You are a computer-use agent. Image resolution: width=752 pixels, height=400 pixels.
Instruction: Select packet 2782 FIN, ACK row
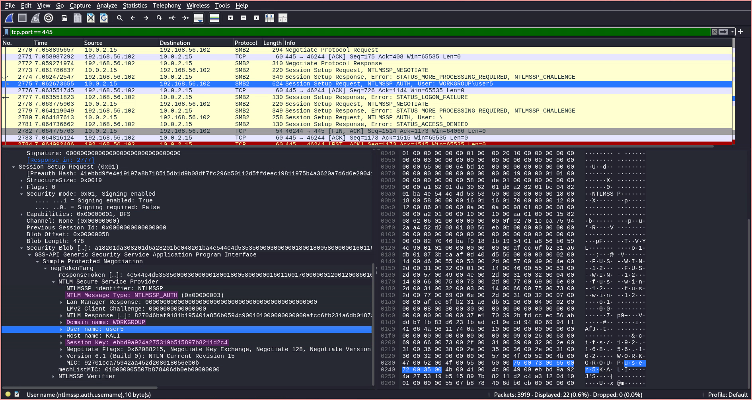tap(366, 131)
